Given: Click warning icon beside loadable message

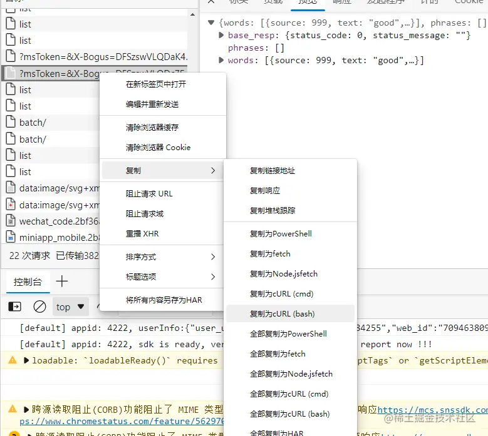Looking at the screenshot, I should 13,360.
